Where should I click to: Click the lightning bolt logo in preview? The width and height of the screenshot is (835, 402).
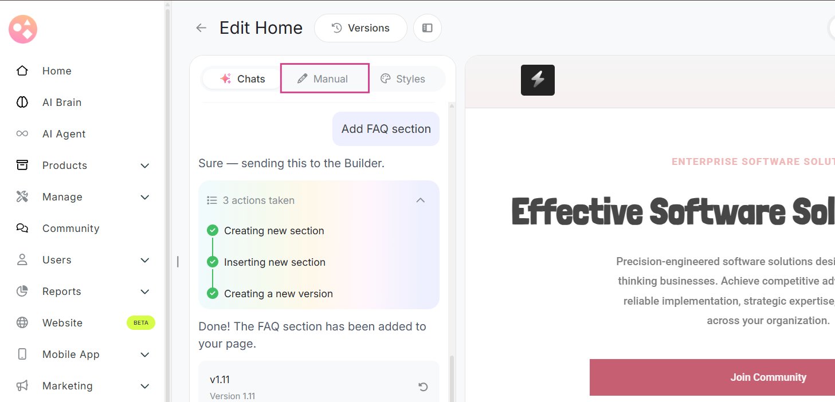click(x=538, y=80)
